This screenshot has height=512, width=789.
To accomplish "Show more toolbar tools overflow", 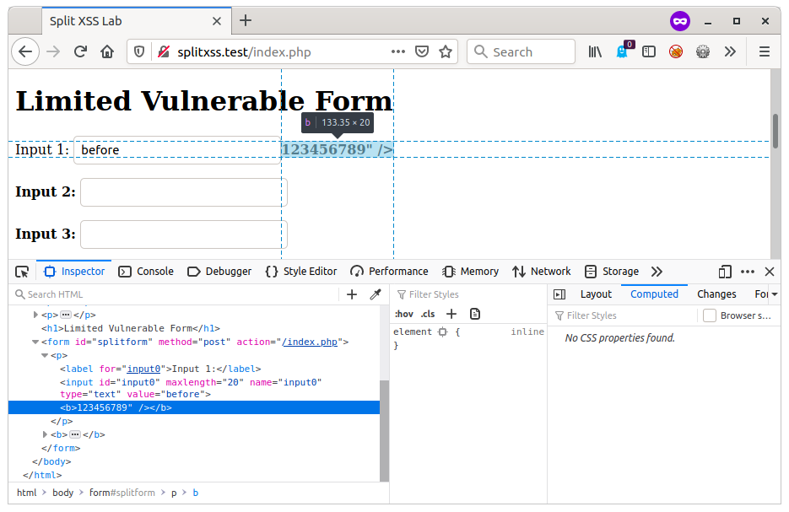I will click(x=730, y=51).
